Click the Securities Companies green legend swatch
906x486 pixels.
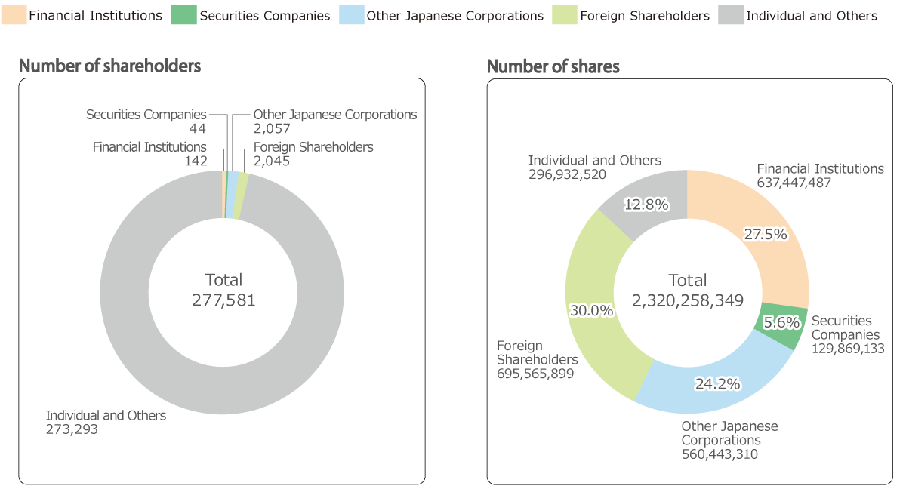pyautogui.click(x=184, y=14)
